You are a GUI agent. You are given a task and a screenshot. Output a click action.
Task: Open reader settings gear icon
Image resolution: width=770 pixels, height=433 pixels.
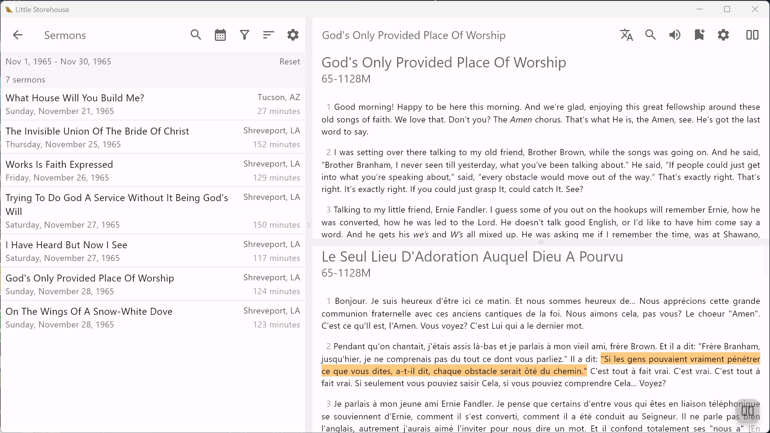723,35
